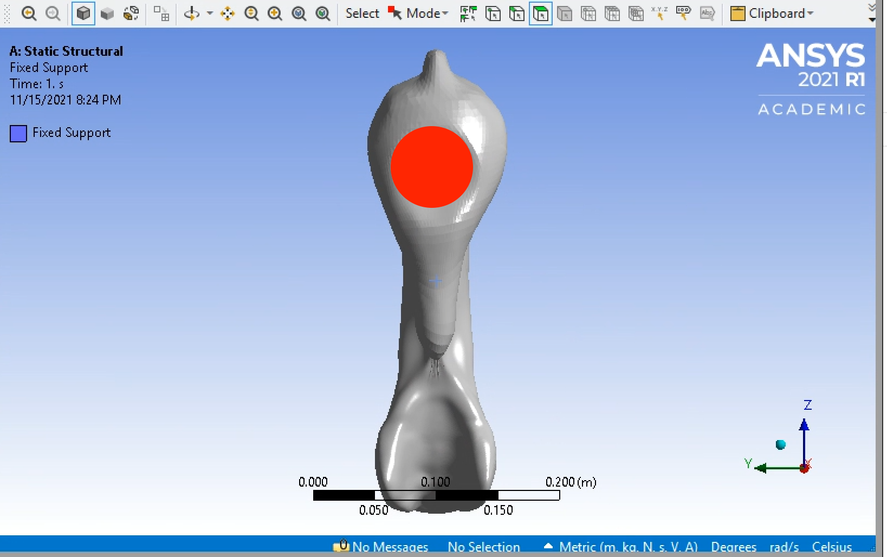Switch to shaded exterior display without edges

(x=107, y=14)
